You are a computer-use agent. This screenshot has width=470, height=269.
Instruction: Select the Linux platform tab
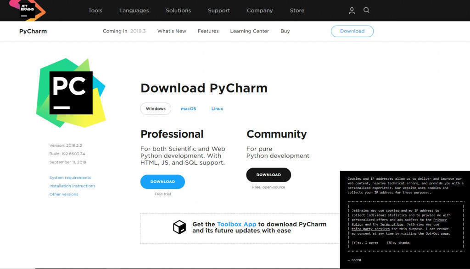(x=217, y=109)
